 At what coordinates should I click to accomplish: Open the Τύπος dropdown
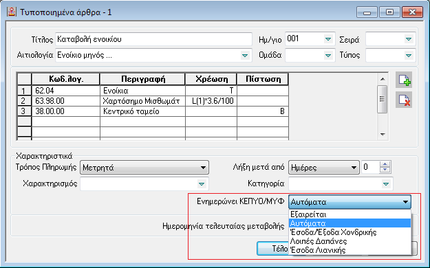(409, 56)
